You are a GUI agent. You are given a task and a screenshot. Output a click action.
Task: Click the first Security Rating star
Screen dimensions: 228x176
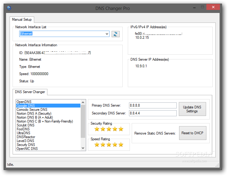click(x=97, y=129)
